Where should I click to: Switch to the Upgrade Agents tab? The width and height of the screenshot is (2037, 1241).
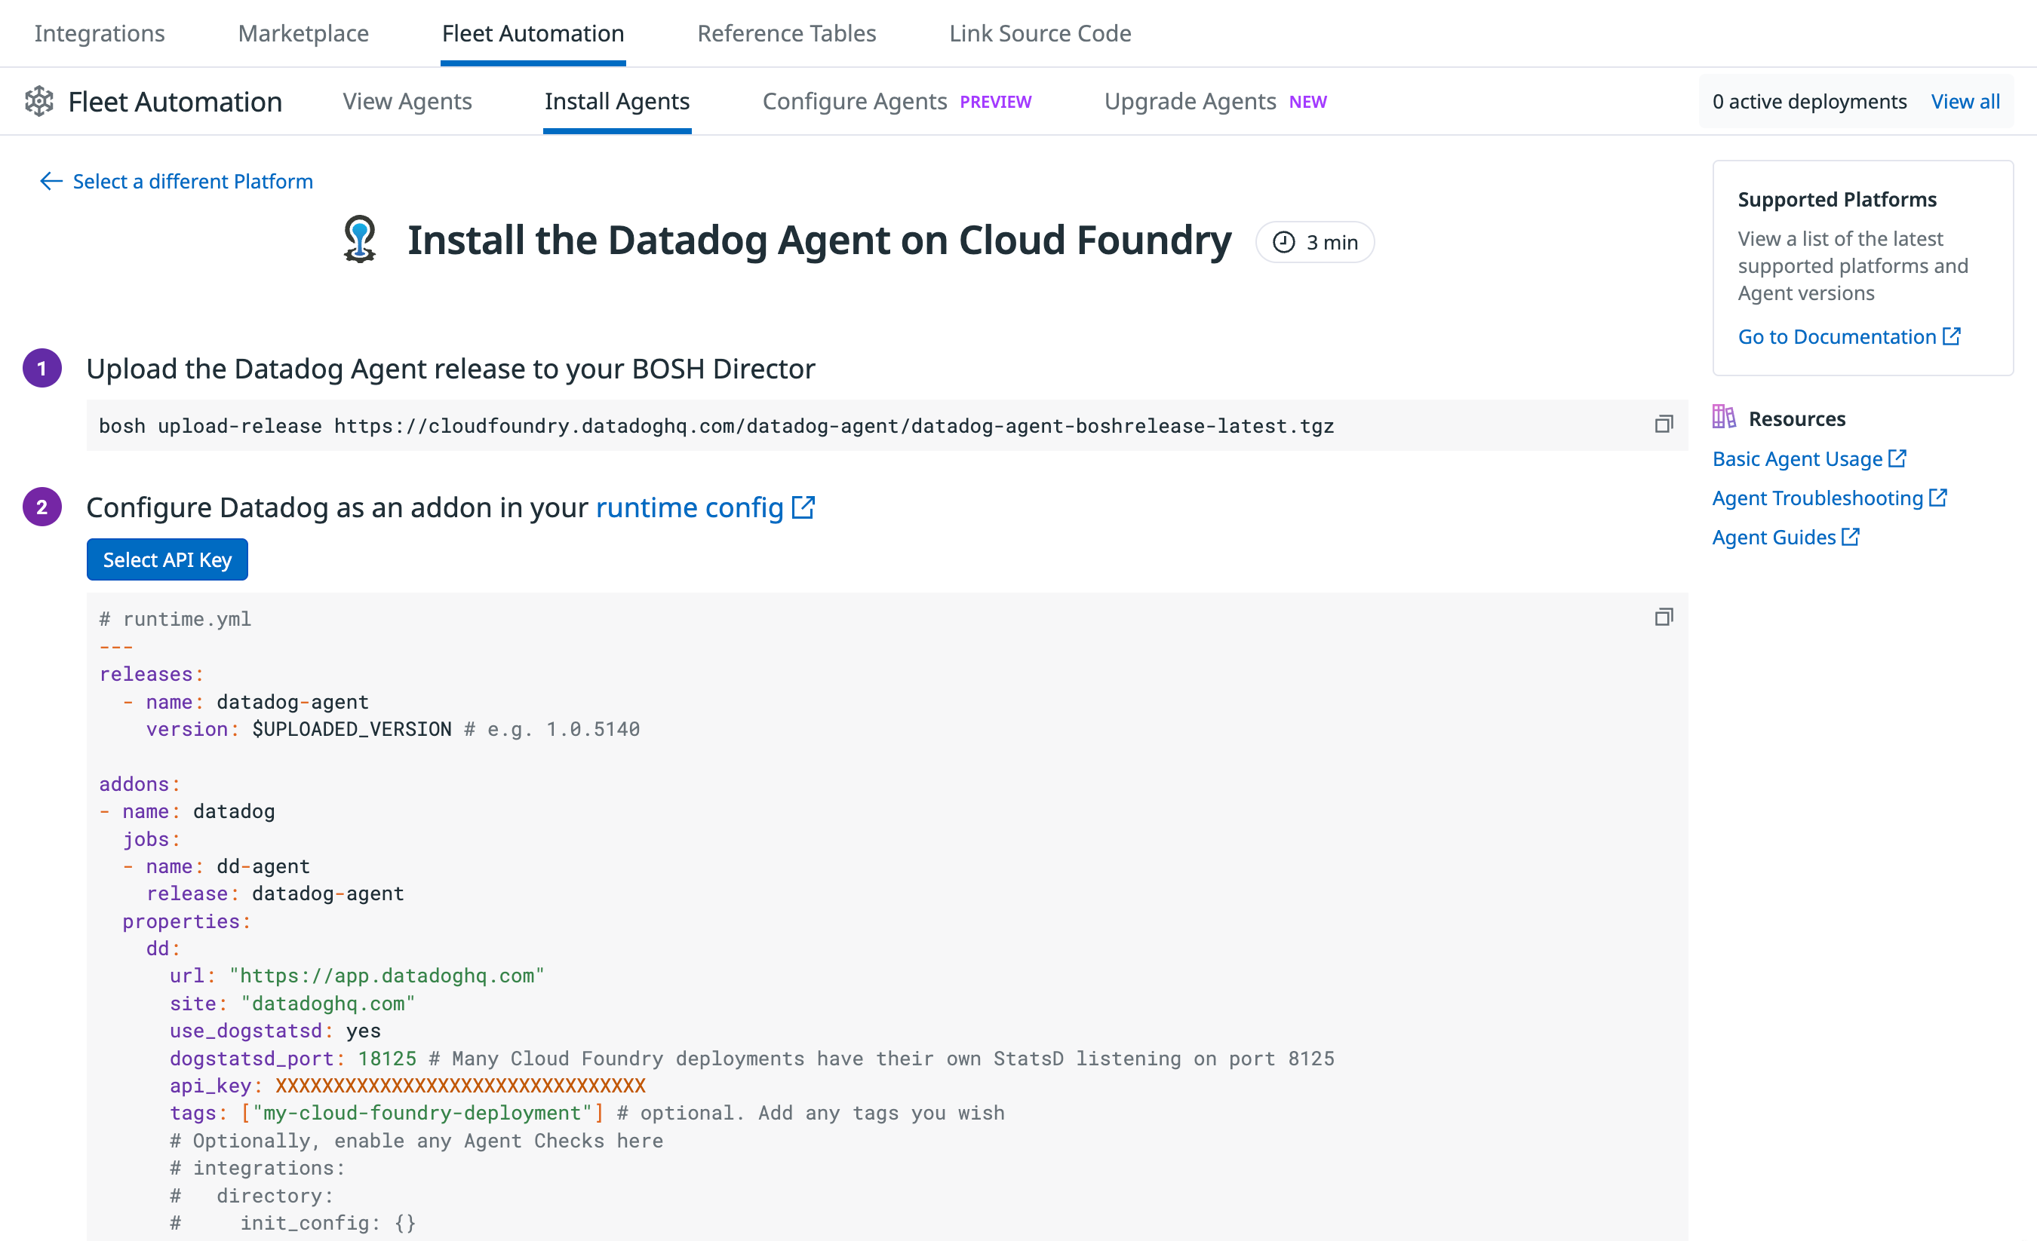[x=1190, y=101]
